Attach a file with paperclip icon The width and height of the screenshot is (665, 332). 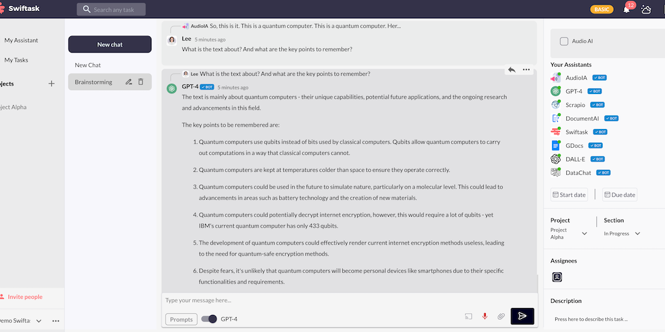(501, 316)
